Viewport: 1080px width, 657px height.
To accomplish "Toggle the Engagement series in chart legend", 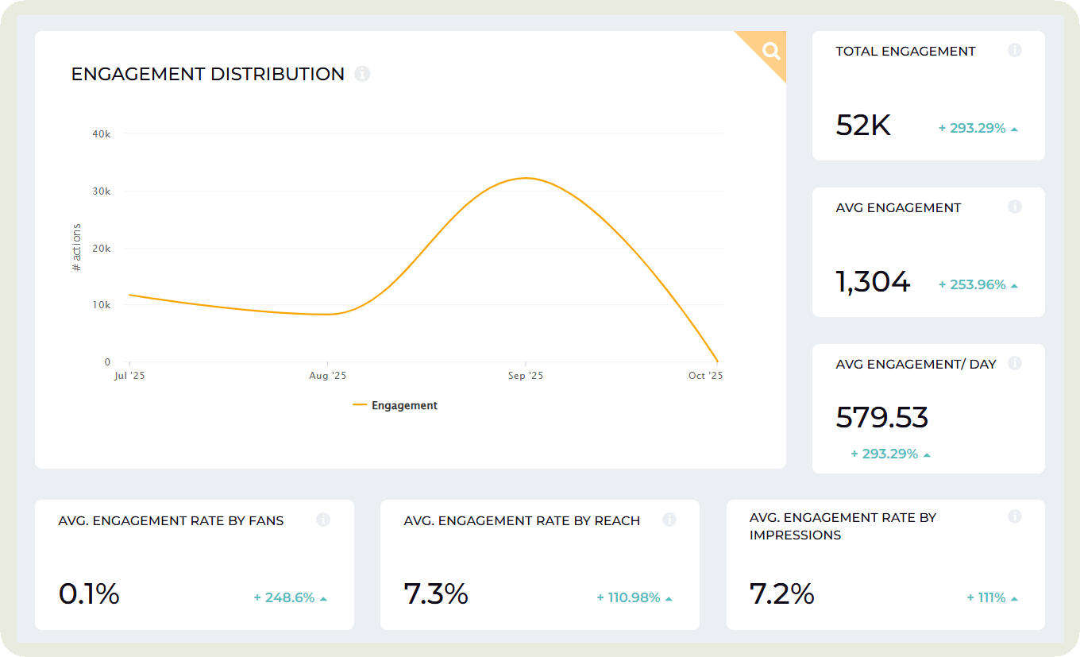I will [395, 405].
